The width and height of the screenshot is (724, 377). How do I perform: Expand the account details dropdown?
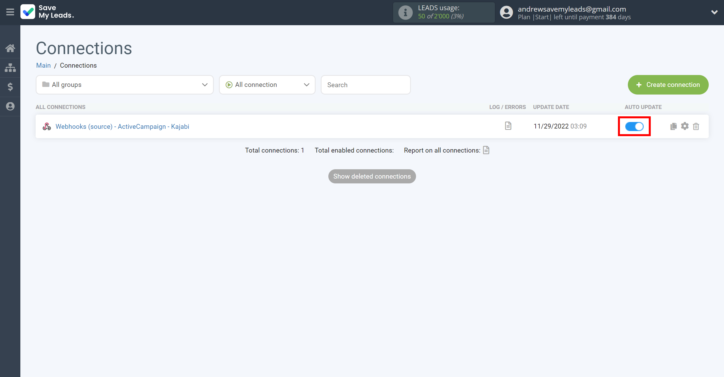716,12
